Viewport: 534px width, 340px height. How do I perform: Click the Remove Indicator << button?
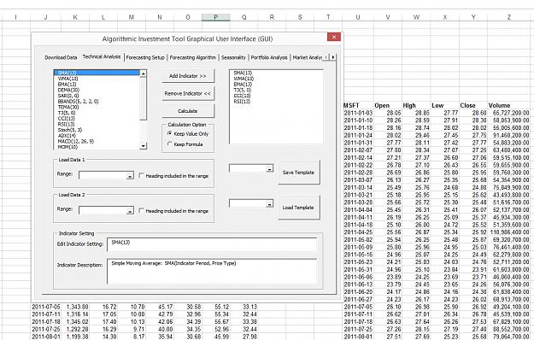point(188,93)
